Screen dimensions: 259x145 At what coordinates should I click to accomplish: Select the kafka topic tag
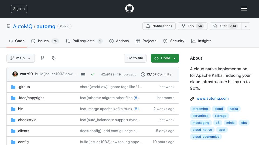tap(234, 109)
